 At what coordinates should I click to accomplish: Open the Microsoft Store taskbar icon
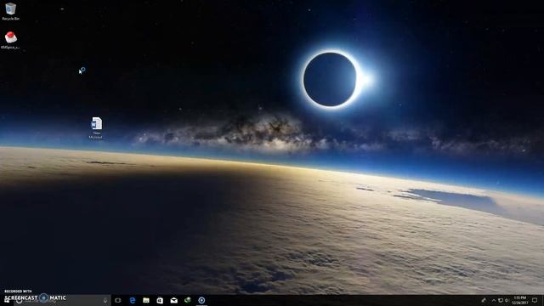(160, 300)
